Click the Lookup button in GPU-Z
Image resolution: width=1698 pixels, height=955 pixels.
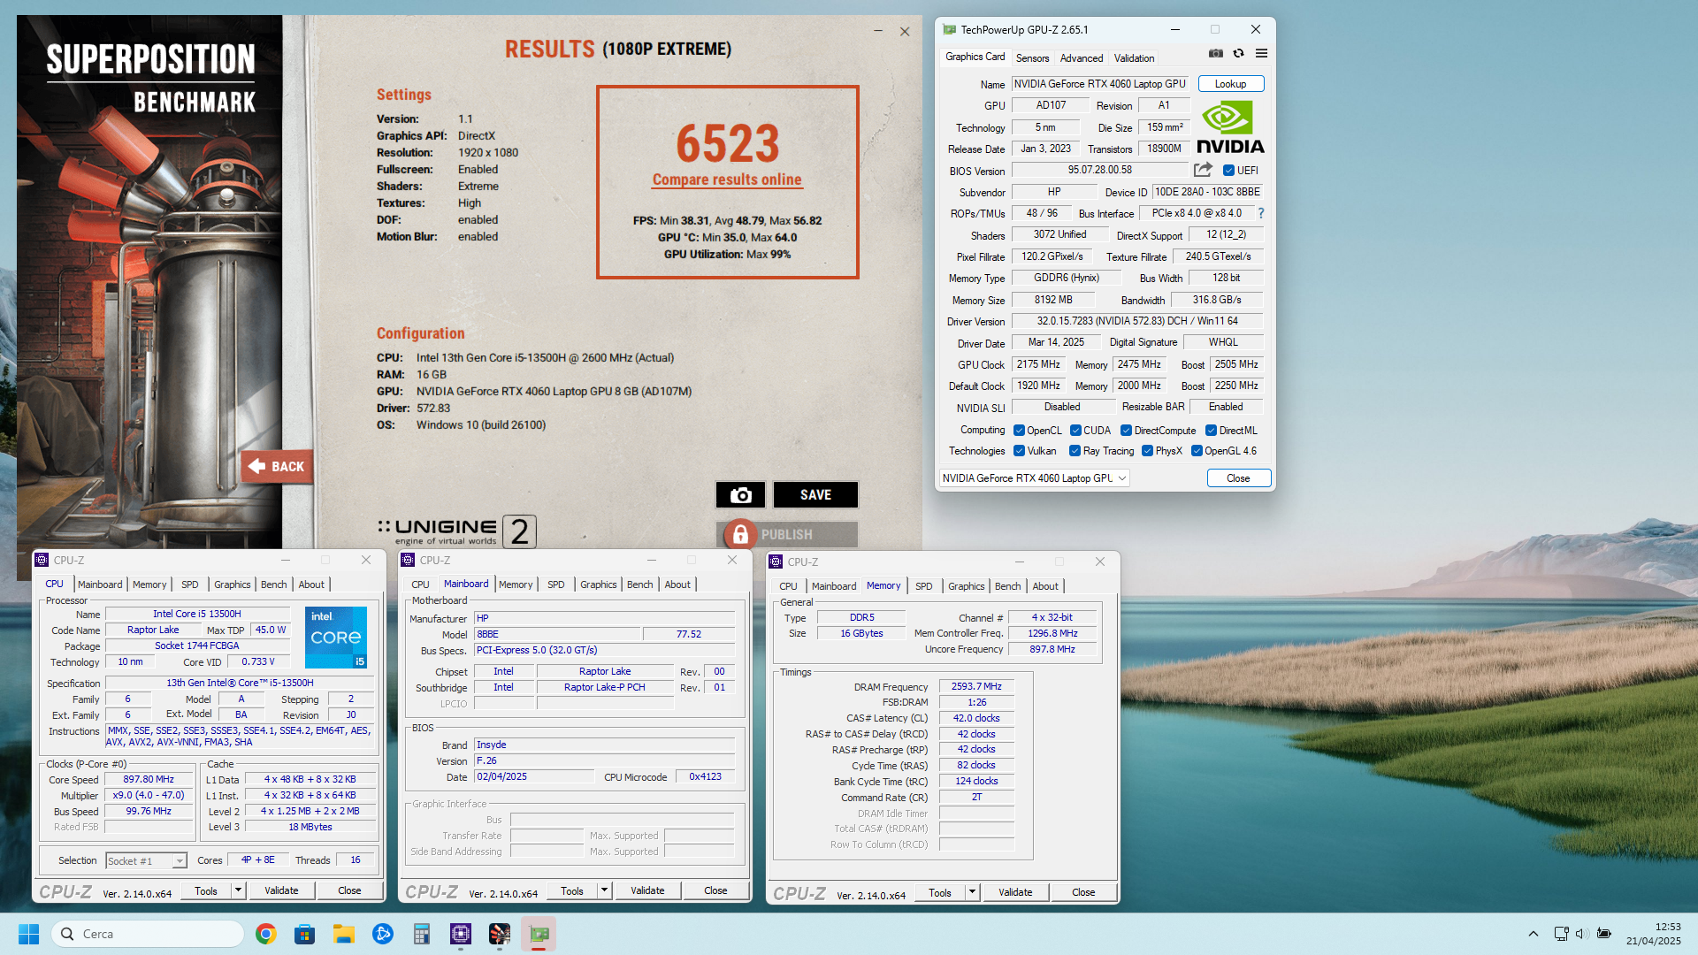coord(1230,84)
